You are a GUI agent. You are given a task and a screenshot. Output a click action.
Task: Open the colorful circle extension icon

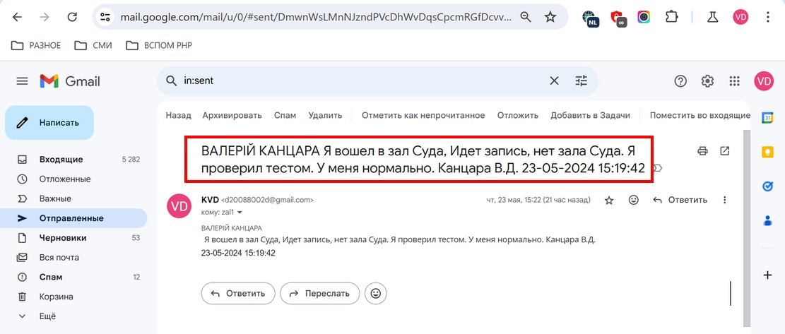click(644, 17)
